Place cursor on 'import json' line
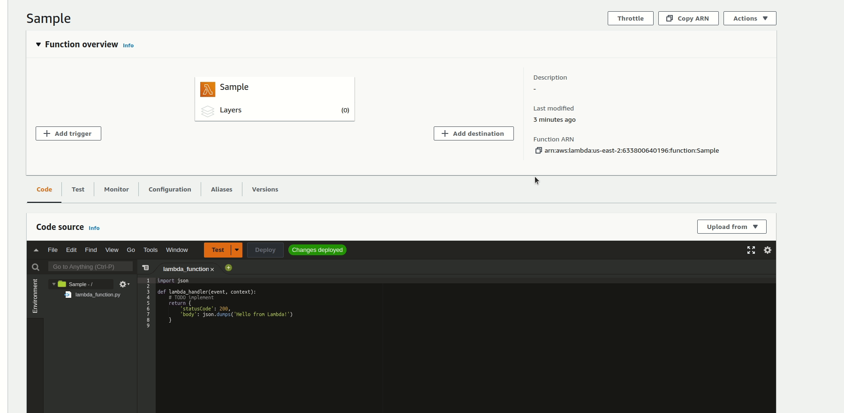This screenshot has width=844, height=413. click(173, 280)
